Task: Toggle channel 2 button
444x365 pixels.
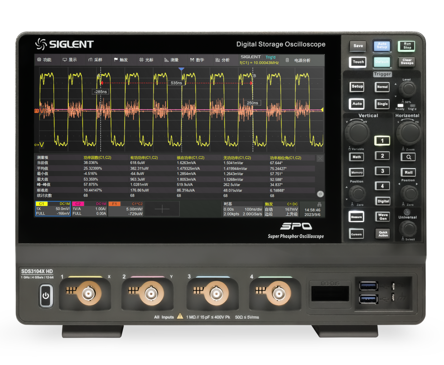Action: 382,156
